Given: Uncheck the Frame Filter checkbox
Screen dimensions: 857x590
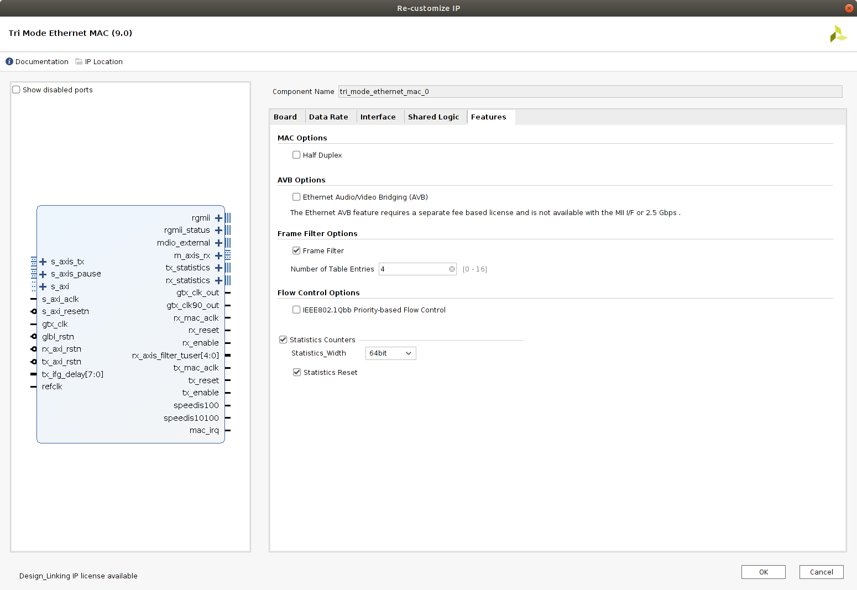Looking at the screenshot, I should pos(296,250).
